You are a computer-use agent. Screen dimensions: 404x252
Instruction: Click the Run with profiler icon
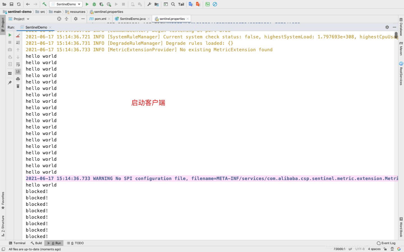pyautogui.click(x=109, y=4)
